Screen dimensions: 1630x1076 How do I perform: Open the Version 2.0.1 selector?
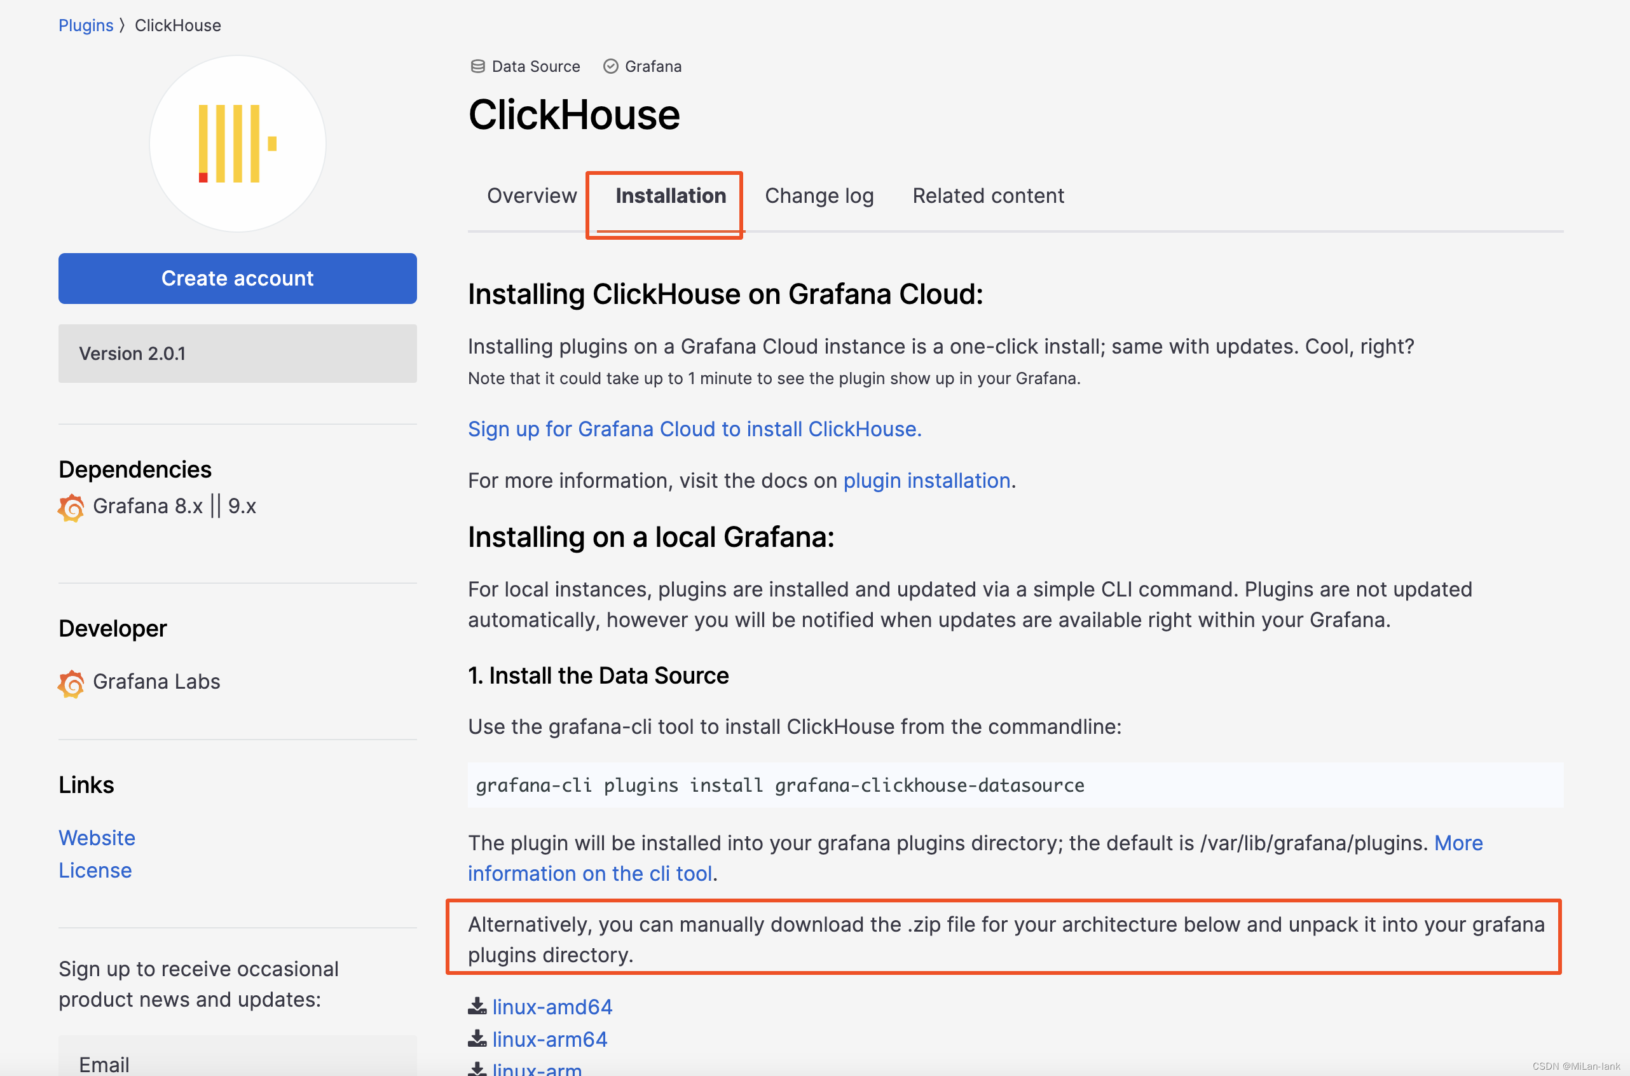coord(237,354)
